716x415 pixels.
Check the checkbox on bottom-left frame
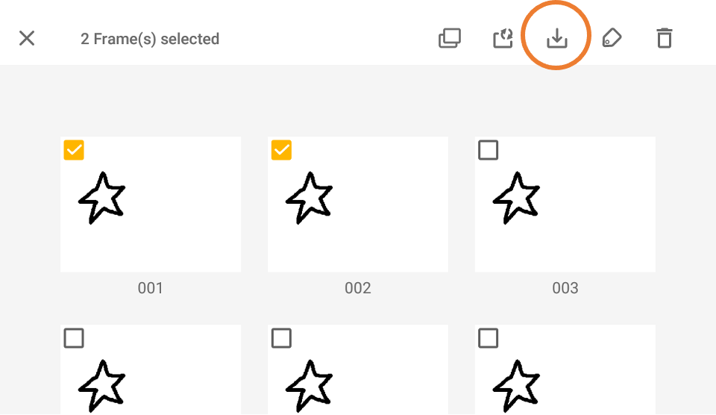coord(74,338)
